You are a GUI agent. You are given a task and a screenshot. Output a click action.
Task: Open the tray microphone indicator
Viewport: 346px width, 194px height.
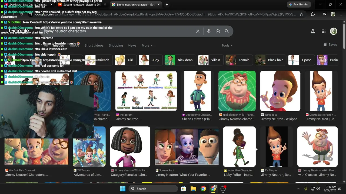tap(306, 189)
